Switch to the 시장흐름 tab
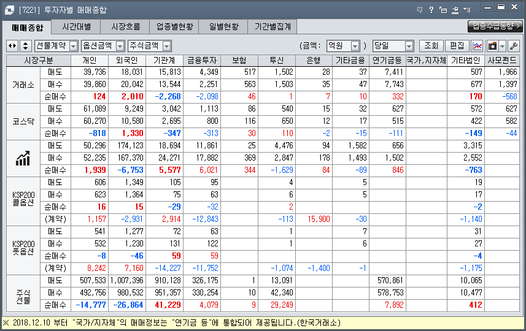The height and width of the screenshot is (331, 526). [x=125, y=26]
